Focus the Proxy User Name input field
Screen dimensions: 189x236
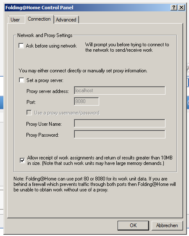(120, 123)
